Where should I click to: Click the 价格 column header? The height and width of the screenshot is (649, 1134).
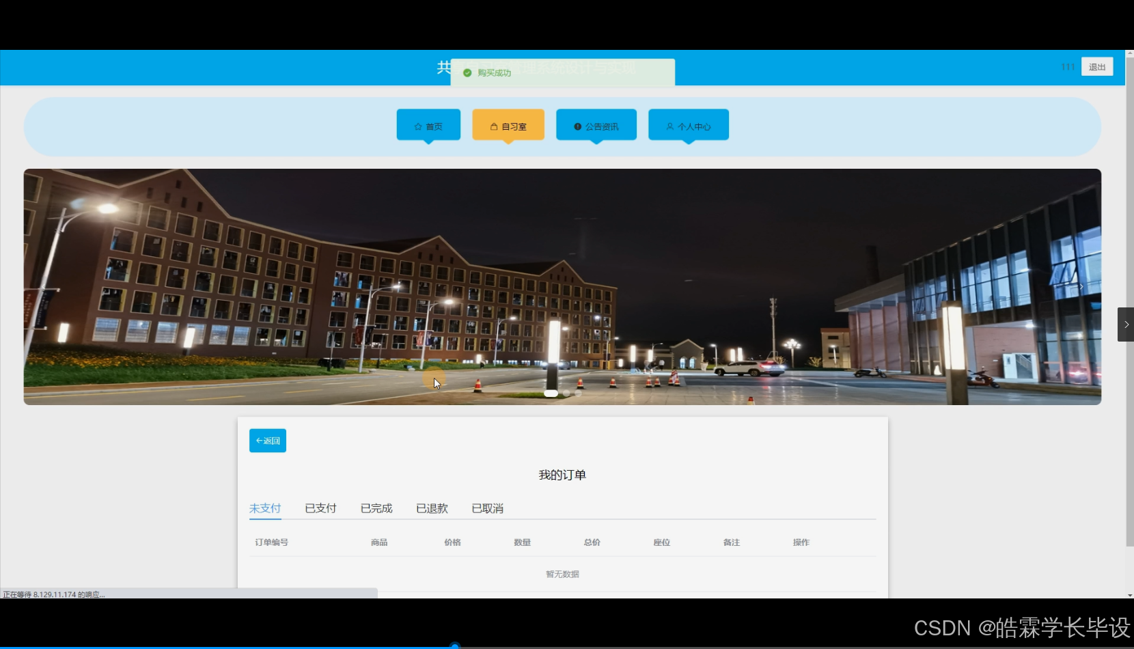452,542
